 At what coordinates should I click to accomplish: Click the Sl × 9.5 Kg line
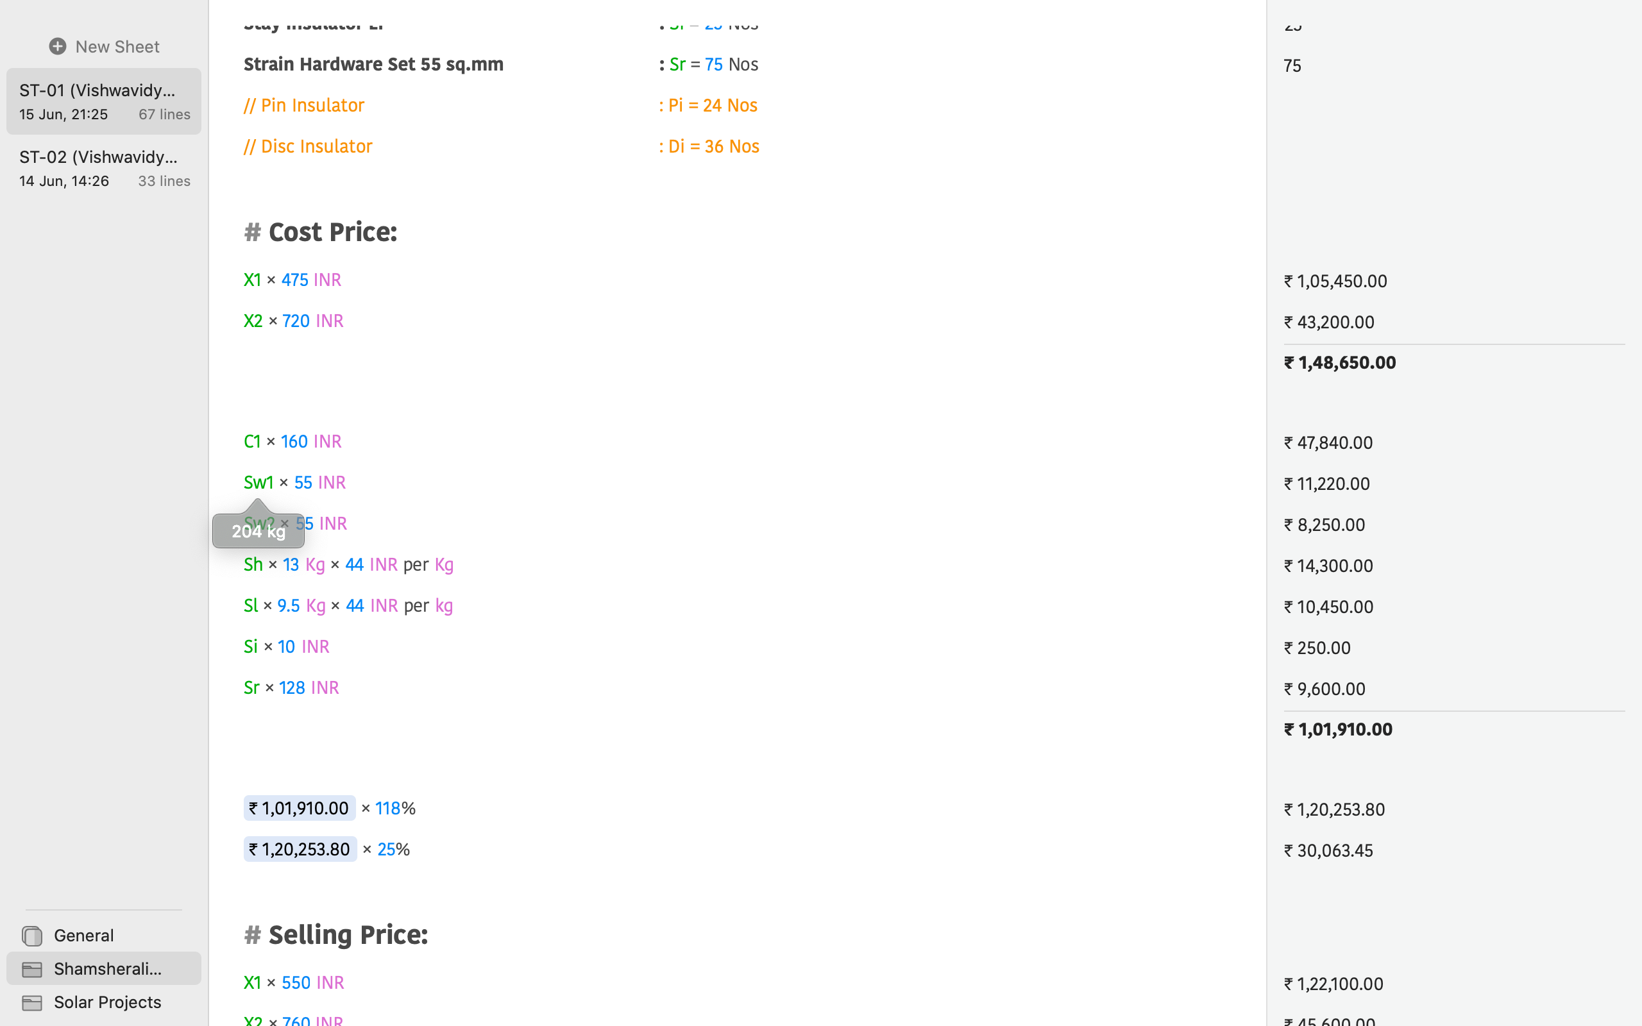point(348,605)
